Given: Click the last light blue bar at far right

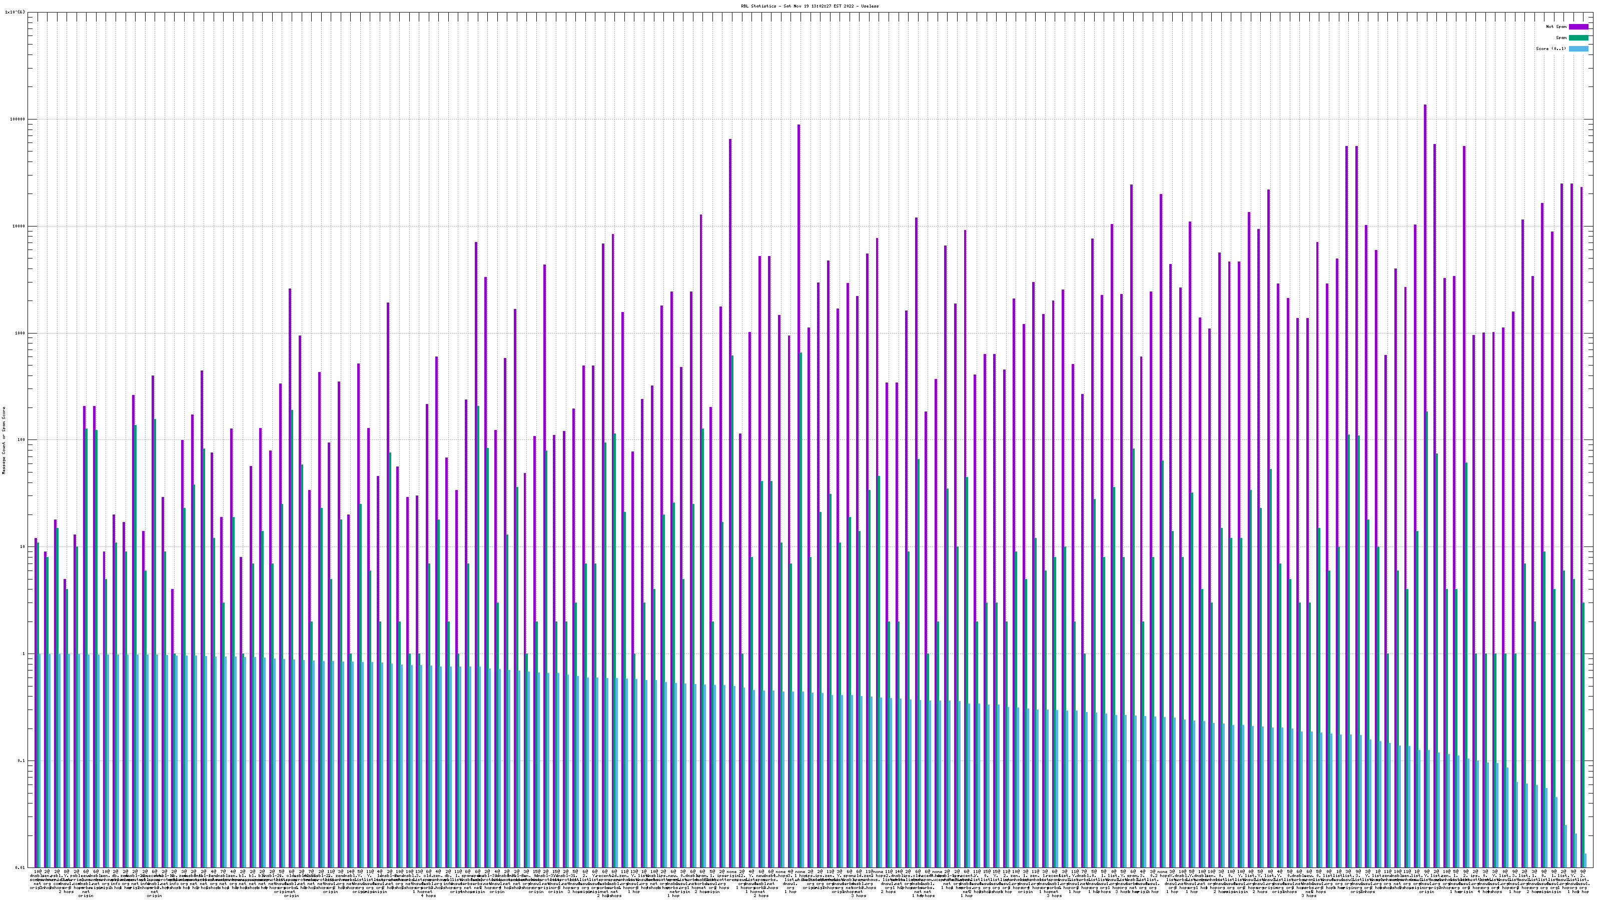Looking at the screenshot, I should pos(1585,861).
